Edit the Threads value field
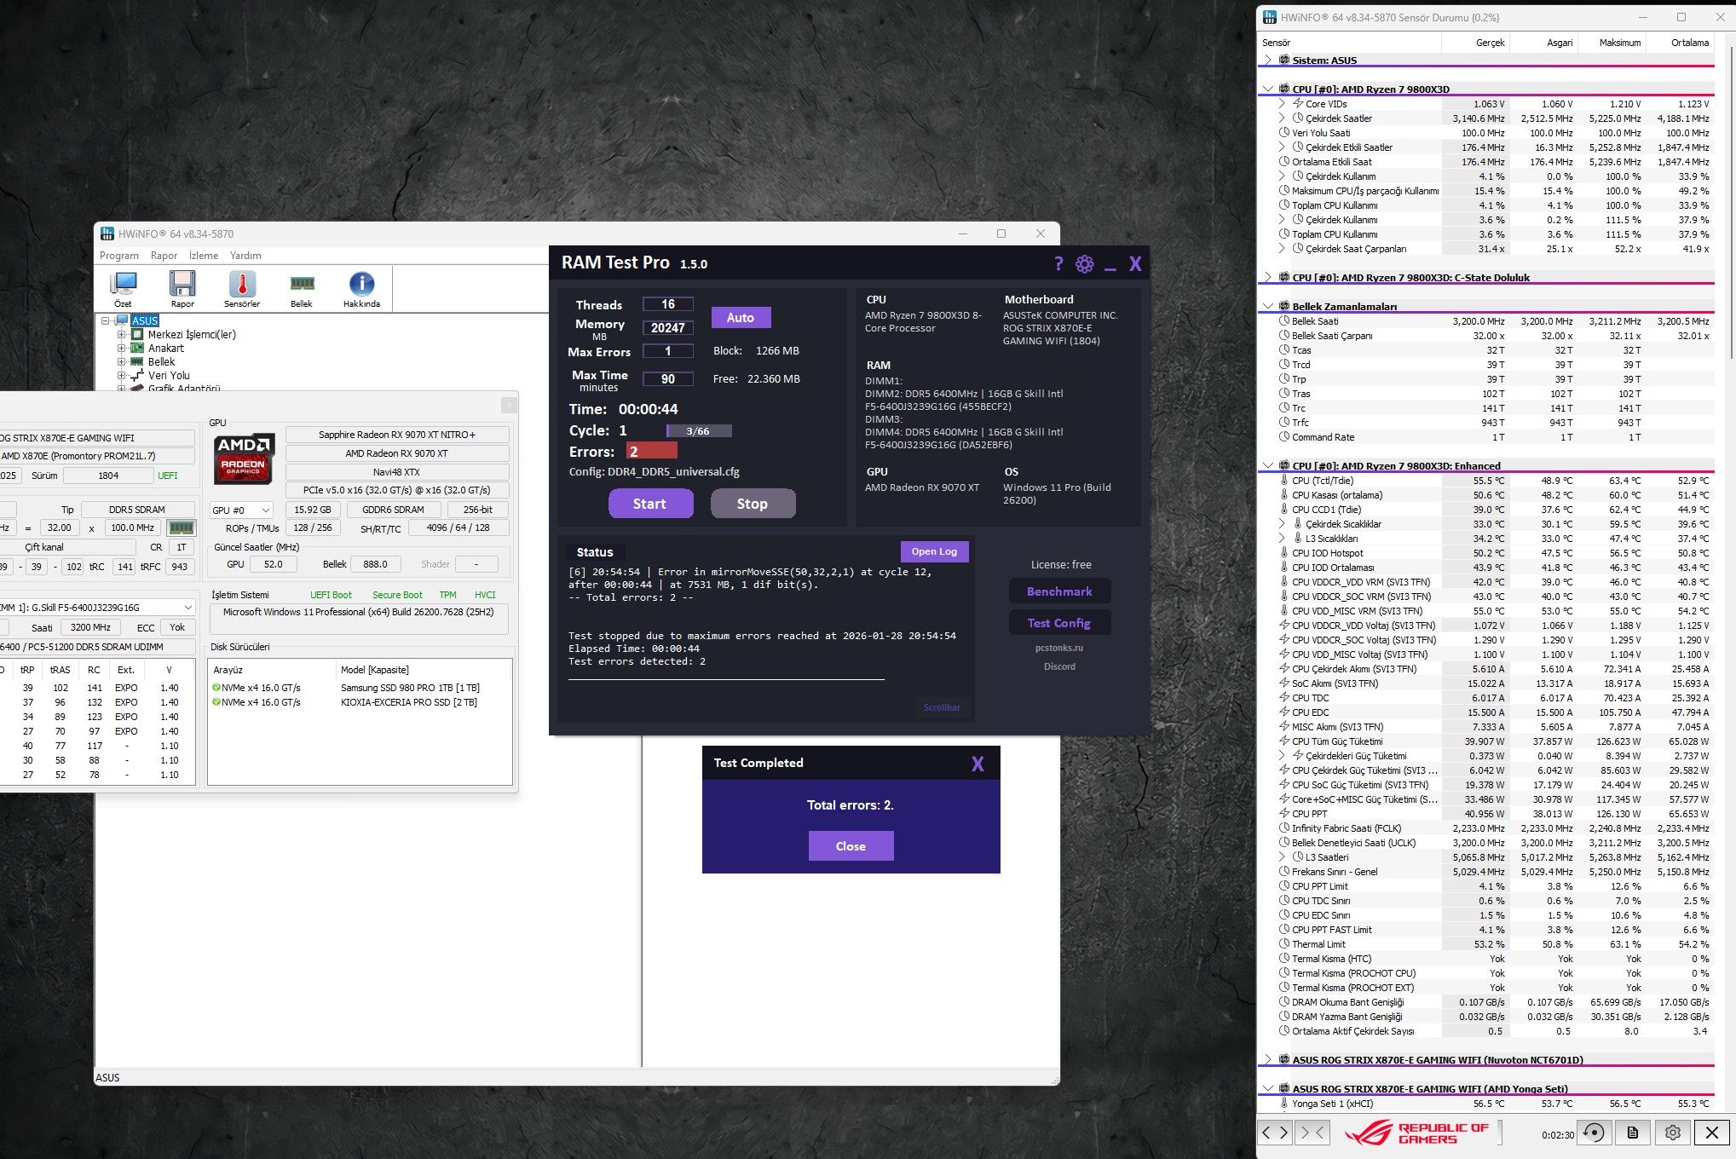 pos(668,304)
